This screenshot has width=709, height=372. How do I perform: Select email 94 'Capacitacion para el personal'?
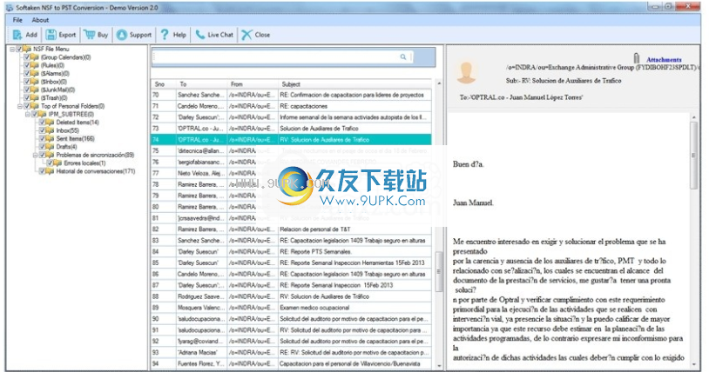click(x=291, y=364)
